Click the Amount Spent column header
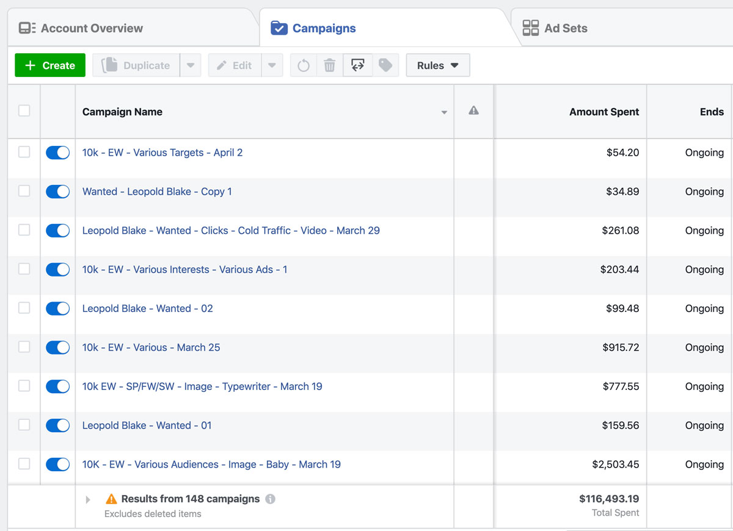Viewport: 733px width, 531px height. coord(604,112)
